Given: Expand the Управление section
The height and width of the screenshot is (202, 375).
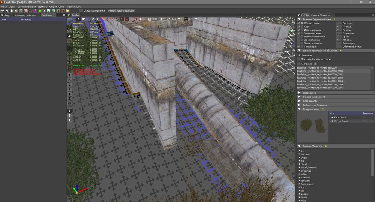Looking at the screenshot, I should click(336, 93).
